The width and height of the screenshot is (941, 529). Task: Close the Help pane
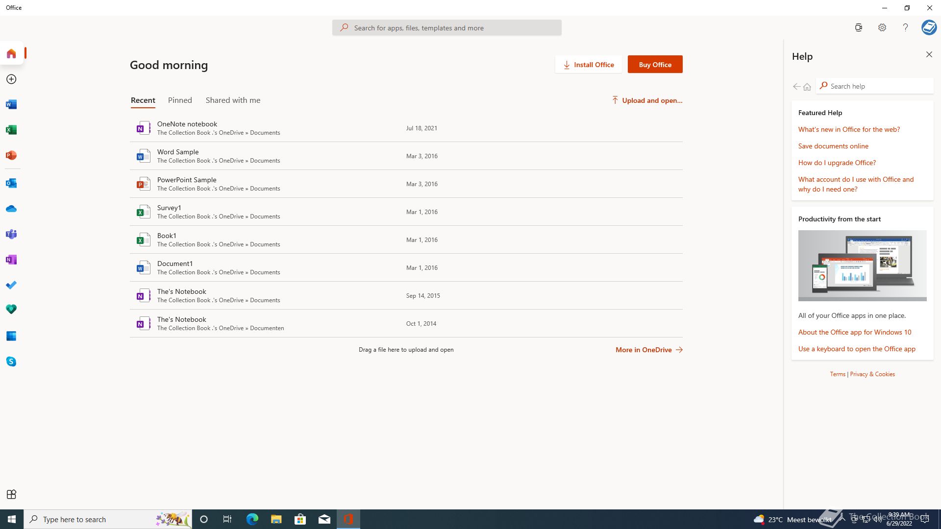[929, 54]
